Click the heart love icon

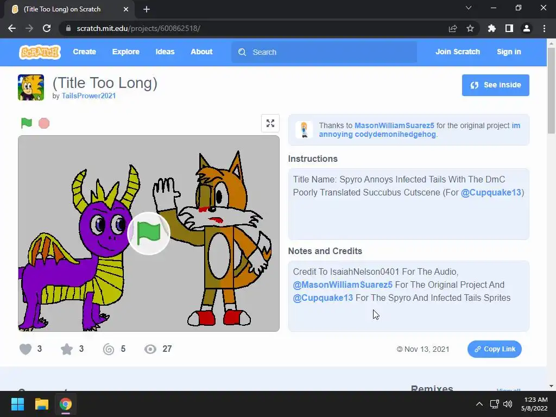click(x=26, y=349)
